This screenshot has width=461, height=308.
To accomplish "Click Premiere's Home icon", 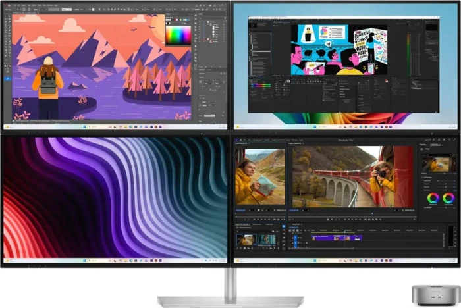I will (x=241, y=140).
